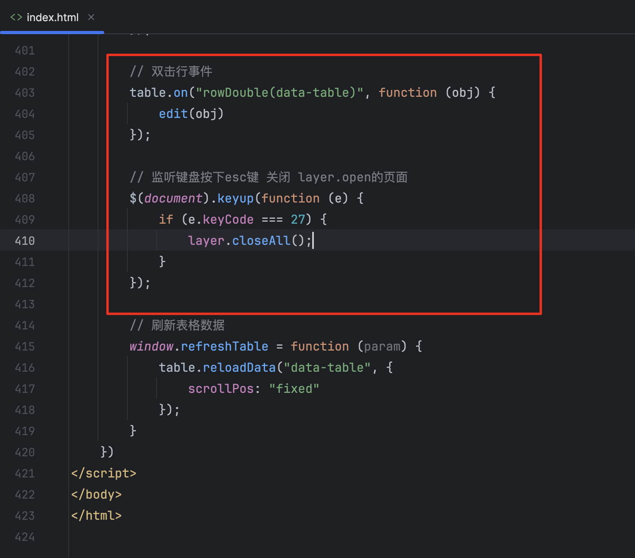Click the comment '刷新表格数据'
Viewport: 635px width, 558px height.
click(x=188, y=325)
